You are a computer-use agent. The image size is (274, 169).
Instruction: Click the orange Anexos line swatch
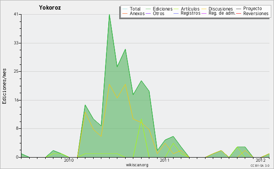tap(125, 13)
